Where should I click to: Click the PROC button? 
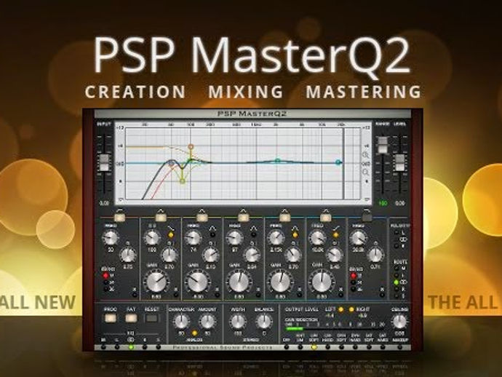click(110, 318)
